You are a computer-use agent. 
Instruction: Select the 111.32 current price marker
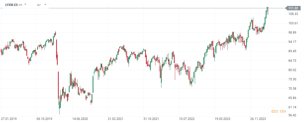coord(294,8)
